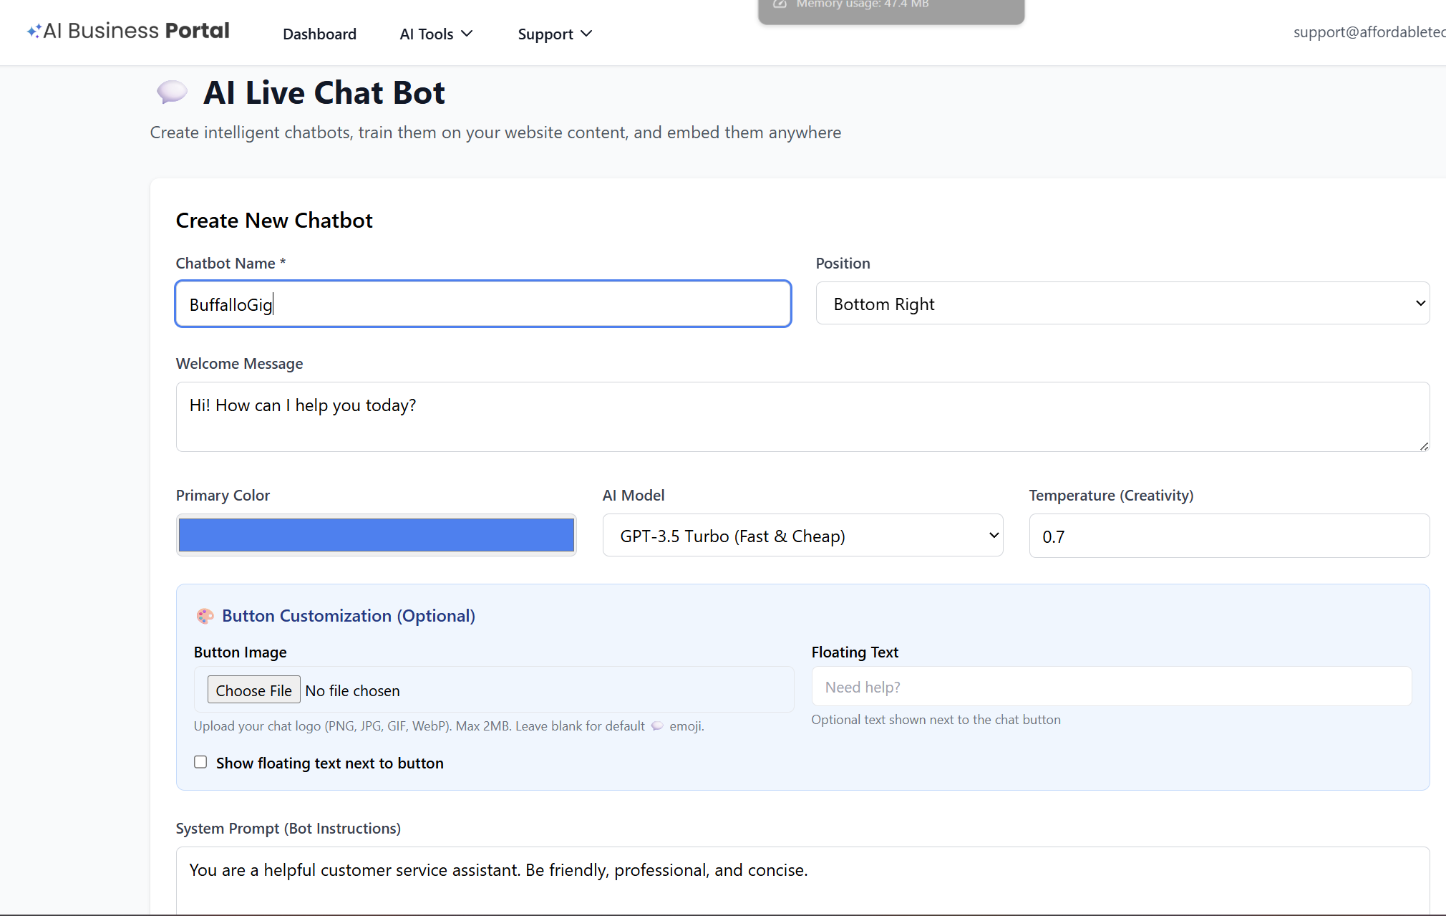Open the AI Model dropdown
This screenshot has width=1446, height=916.
802,536
